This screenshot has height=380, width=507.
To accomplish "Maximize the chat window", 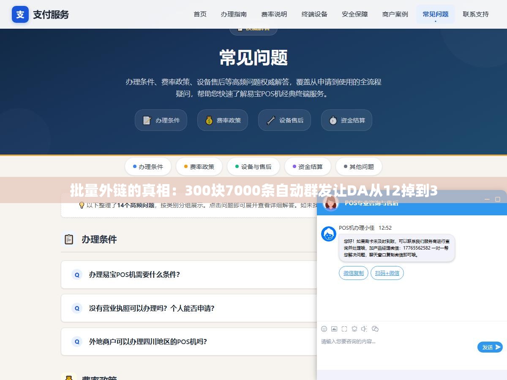I will [498, 199].
